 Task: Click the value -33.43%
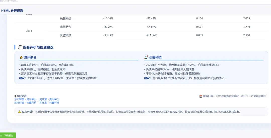coord(108,35)
